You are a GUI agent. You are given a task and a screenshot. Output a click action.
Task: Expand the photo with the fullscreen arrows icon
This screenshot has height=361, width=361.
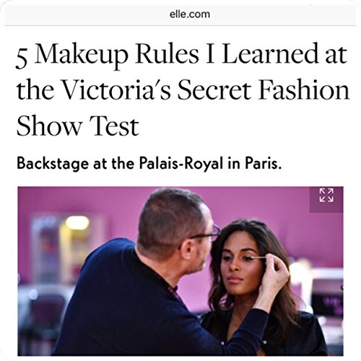click(x=326, y=195)
